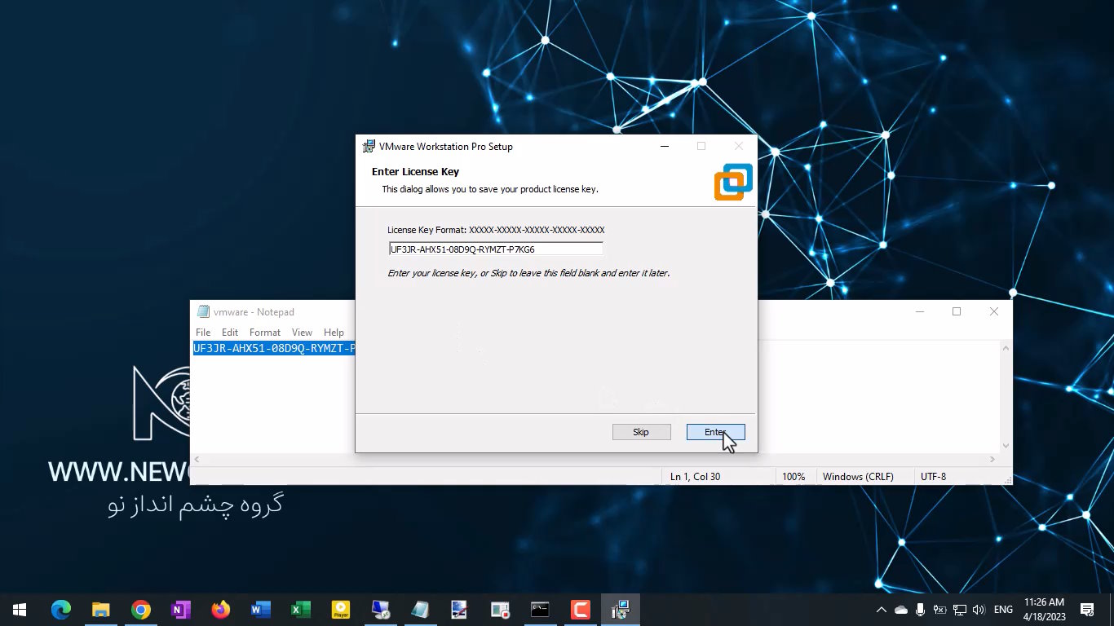Open the screen recorder icon on taskbar
The height and width of the screenshot is (626, 1114).
point(500,610)
